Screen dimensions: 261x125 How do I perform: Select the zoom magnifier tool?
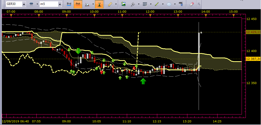[87, 4]
